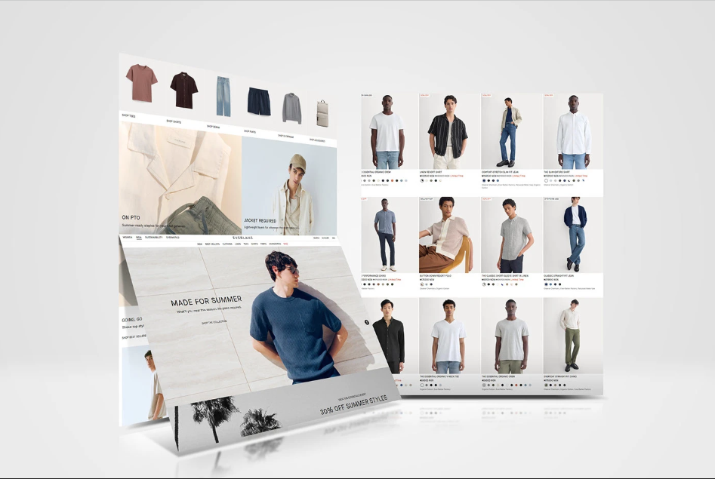The image size is (715, 479).
Task: Pick the selected navy swatch under Comfort-Stretch Jean
Action: coord(484,180)
